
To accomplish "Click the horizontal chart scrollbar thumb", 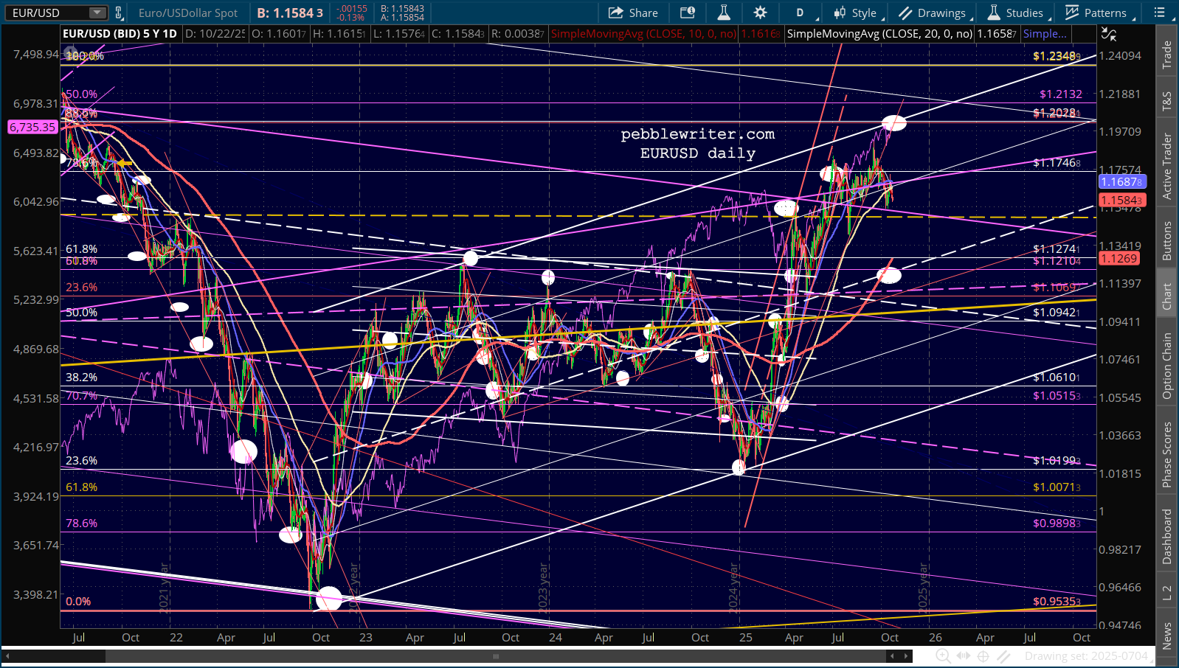I will point(496,655).
